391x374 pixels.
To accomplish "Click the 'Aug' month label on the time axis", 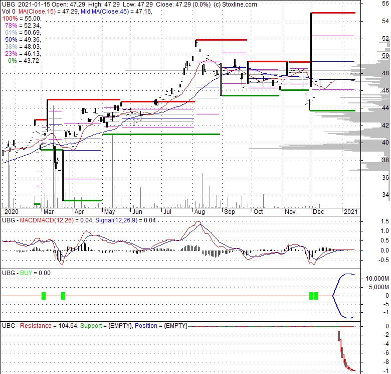I will [x=200, y=212].
